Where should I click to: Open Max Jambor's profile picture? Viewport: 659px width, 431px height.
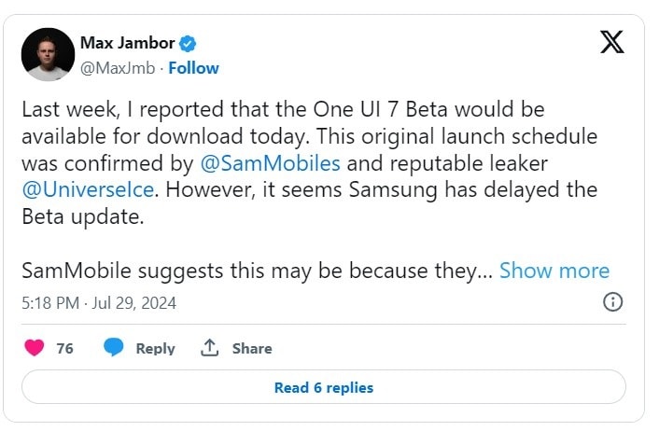48,54
